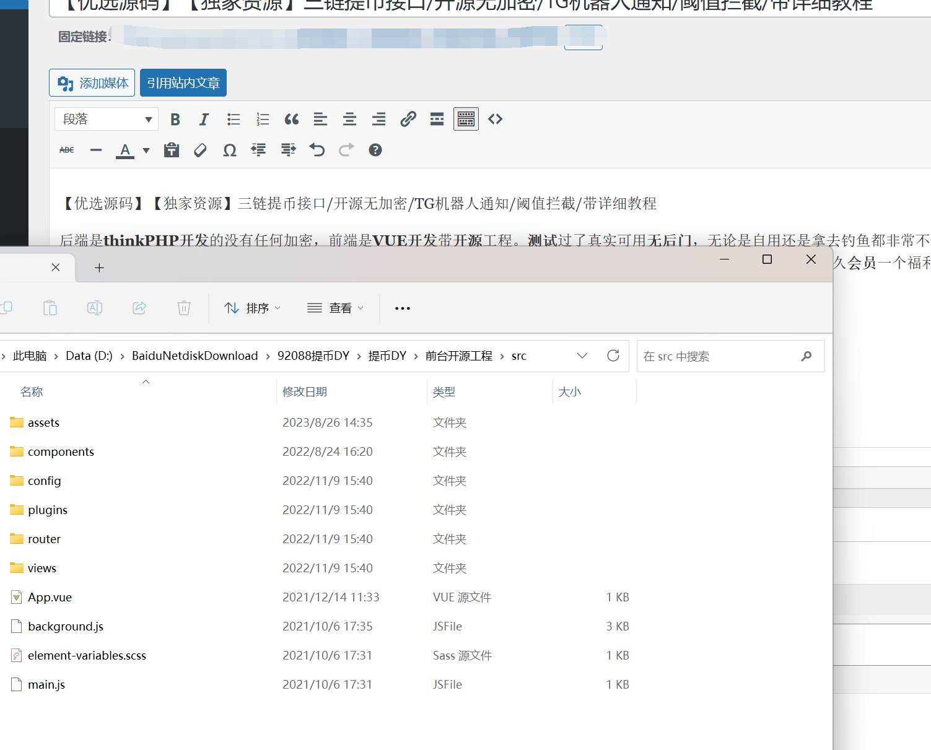The width and height of the screenshot is (931, 750).
Task: Open the special character omega tool
Action: pos(230,150)
